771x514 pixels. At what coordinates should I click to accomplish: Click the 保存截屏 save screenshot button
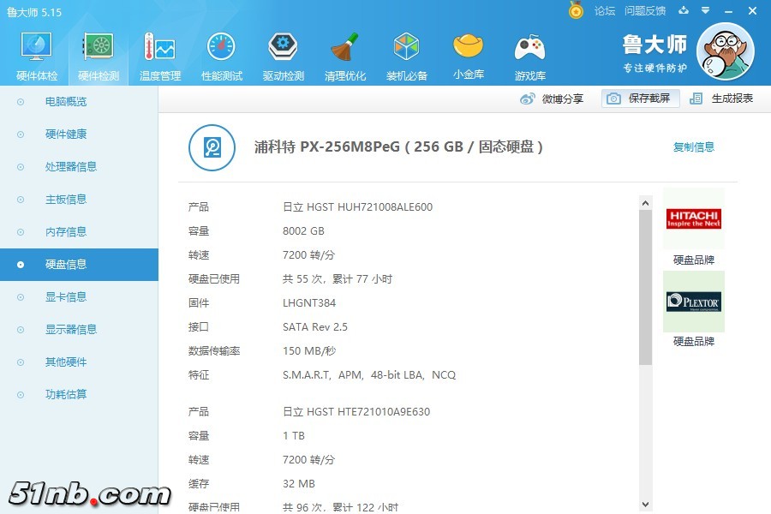coord(640,99)
